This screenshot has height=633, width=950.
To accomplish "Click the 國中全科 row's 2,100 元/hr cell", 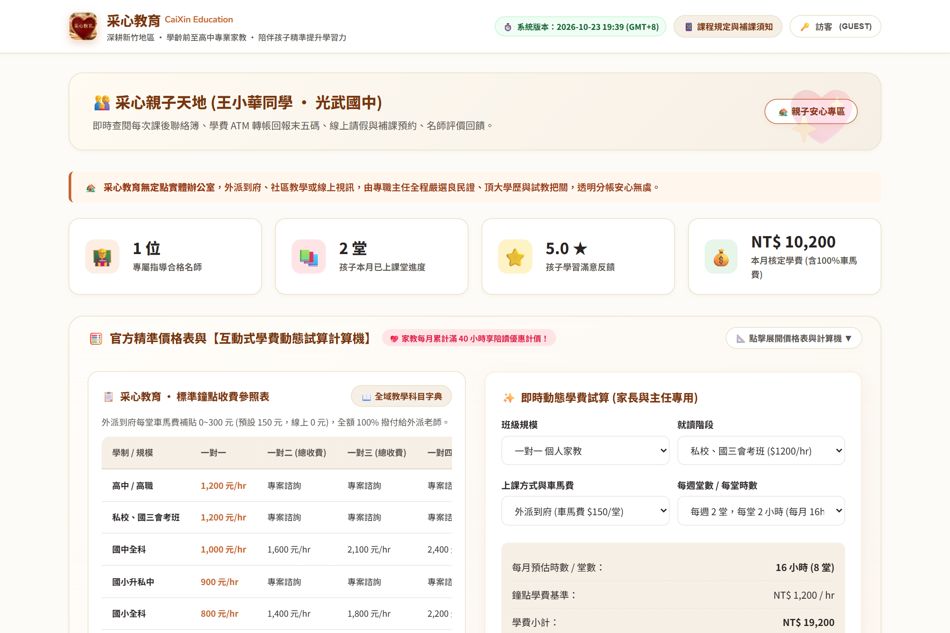I will click(x=369, y=549).
